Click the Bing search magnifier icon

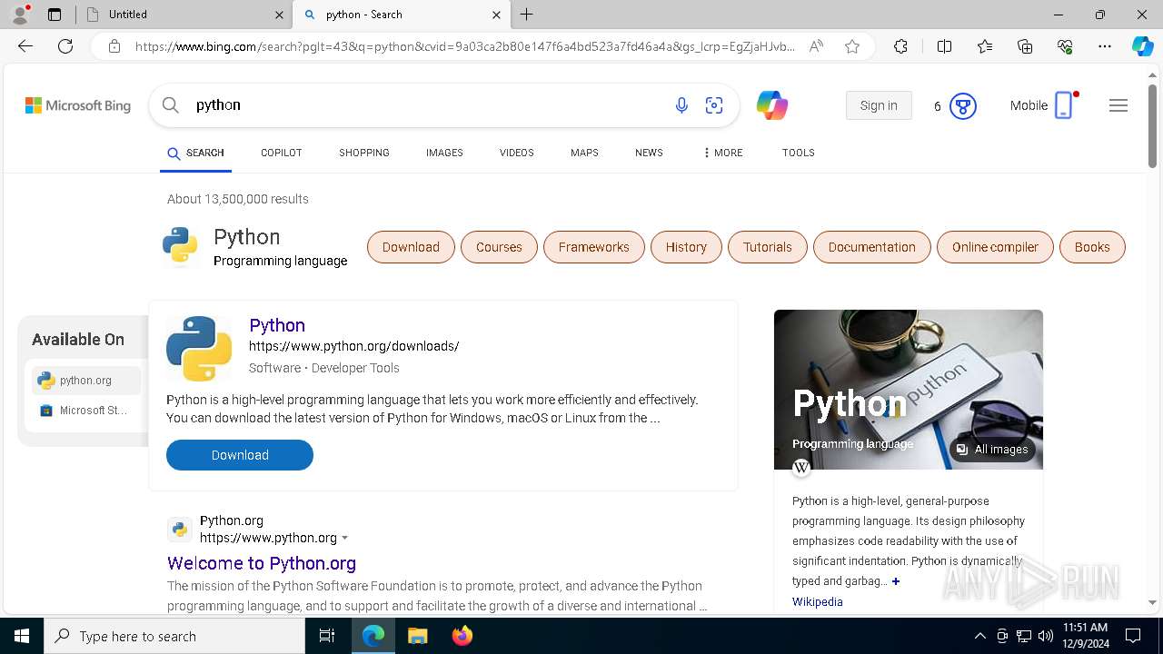click(x=171, y=105)
